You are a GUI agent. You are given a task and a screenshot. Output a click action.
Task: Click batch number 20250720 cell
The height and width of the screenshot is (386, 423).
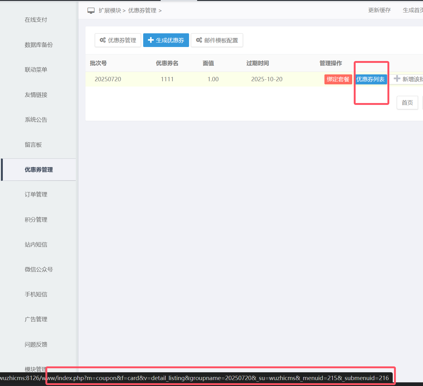click(x=108, y=79)
